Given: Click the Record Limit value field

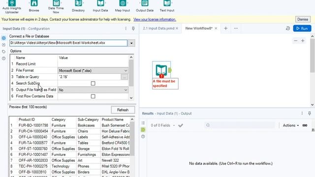Looking at the screenshot, I should [x=93, y=64].
